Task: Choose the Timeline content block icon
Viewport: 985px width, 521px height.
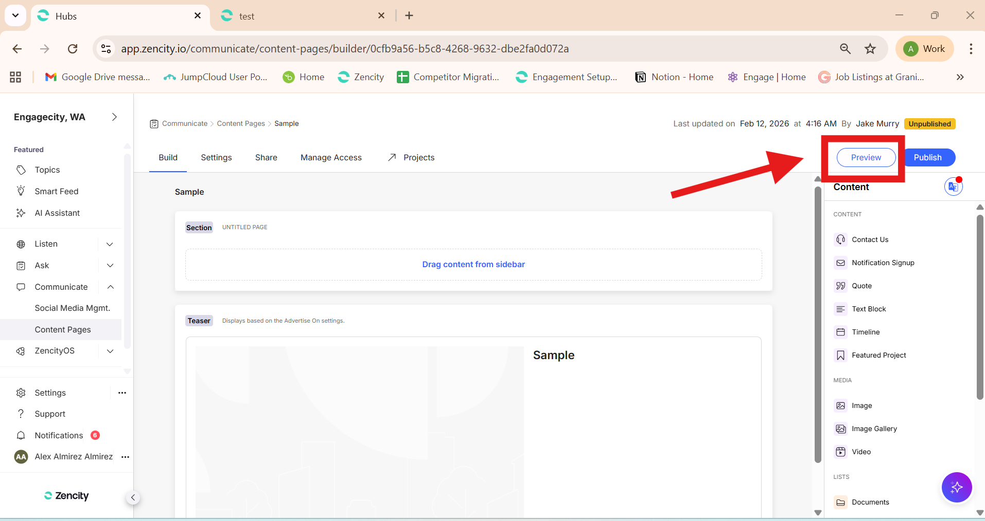Action: [x=840, y=332]
